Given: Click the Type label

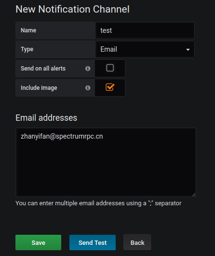Looking at the screenshot, I should 27,49.
